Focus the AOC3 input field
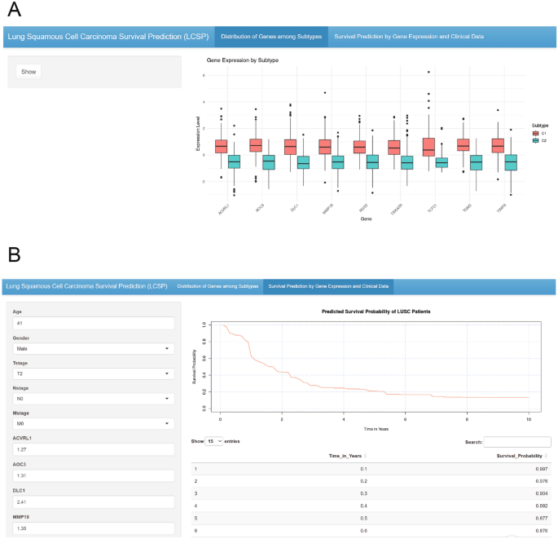558x539 pixels. 94,475
